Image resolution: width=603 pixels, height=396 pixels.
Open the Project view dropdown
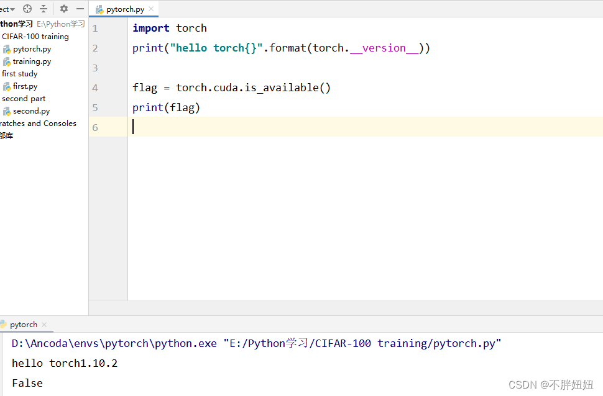coord(7,9)
